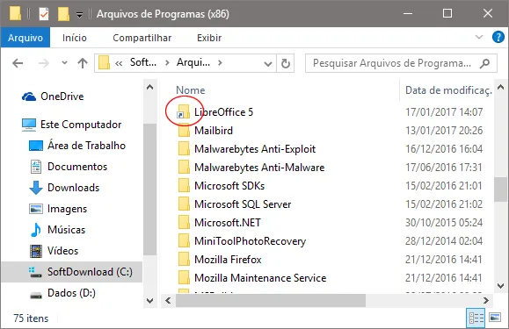Select the LibreOffice 5 shortcut folder icon
This screenshot has width=509, height=329.
pyautogui.click(x=183, y=111)
